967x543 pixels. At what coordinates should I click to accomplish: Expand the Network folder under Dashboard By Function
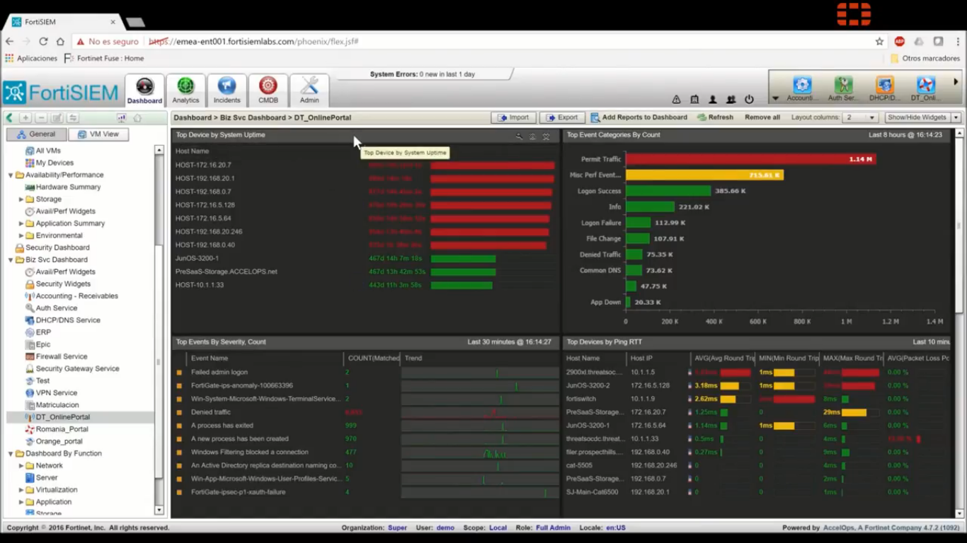22,465
